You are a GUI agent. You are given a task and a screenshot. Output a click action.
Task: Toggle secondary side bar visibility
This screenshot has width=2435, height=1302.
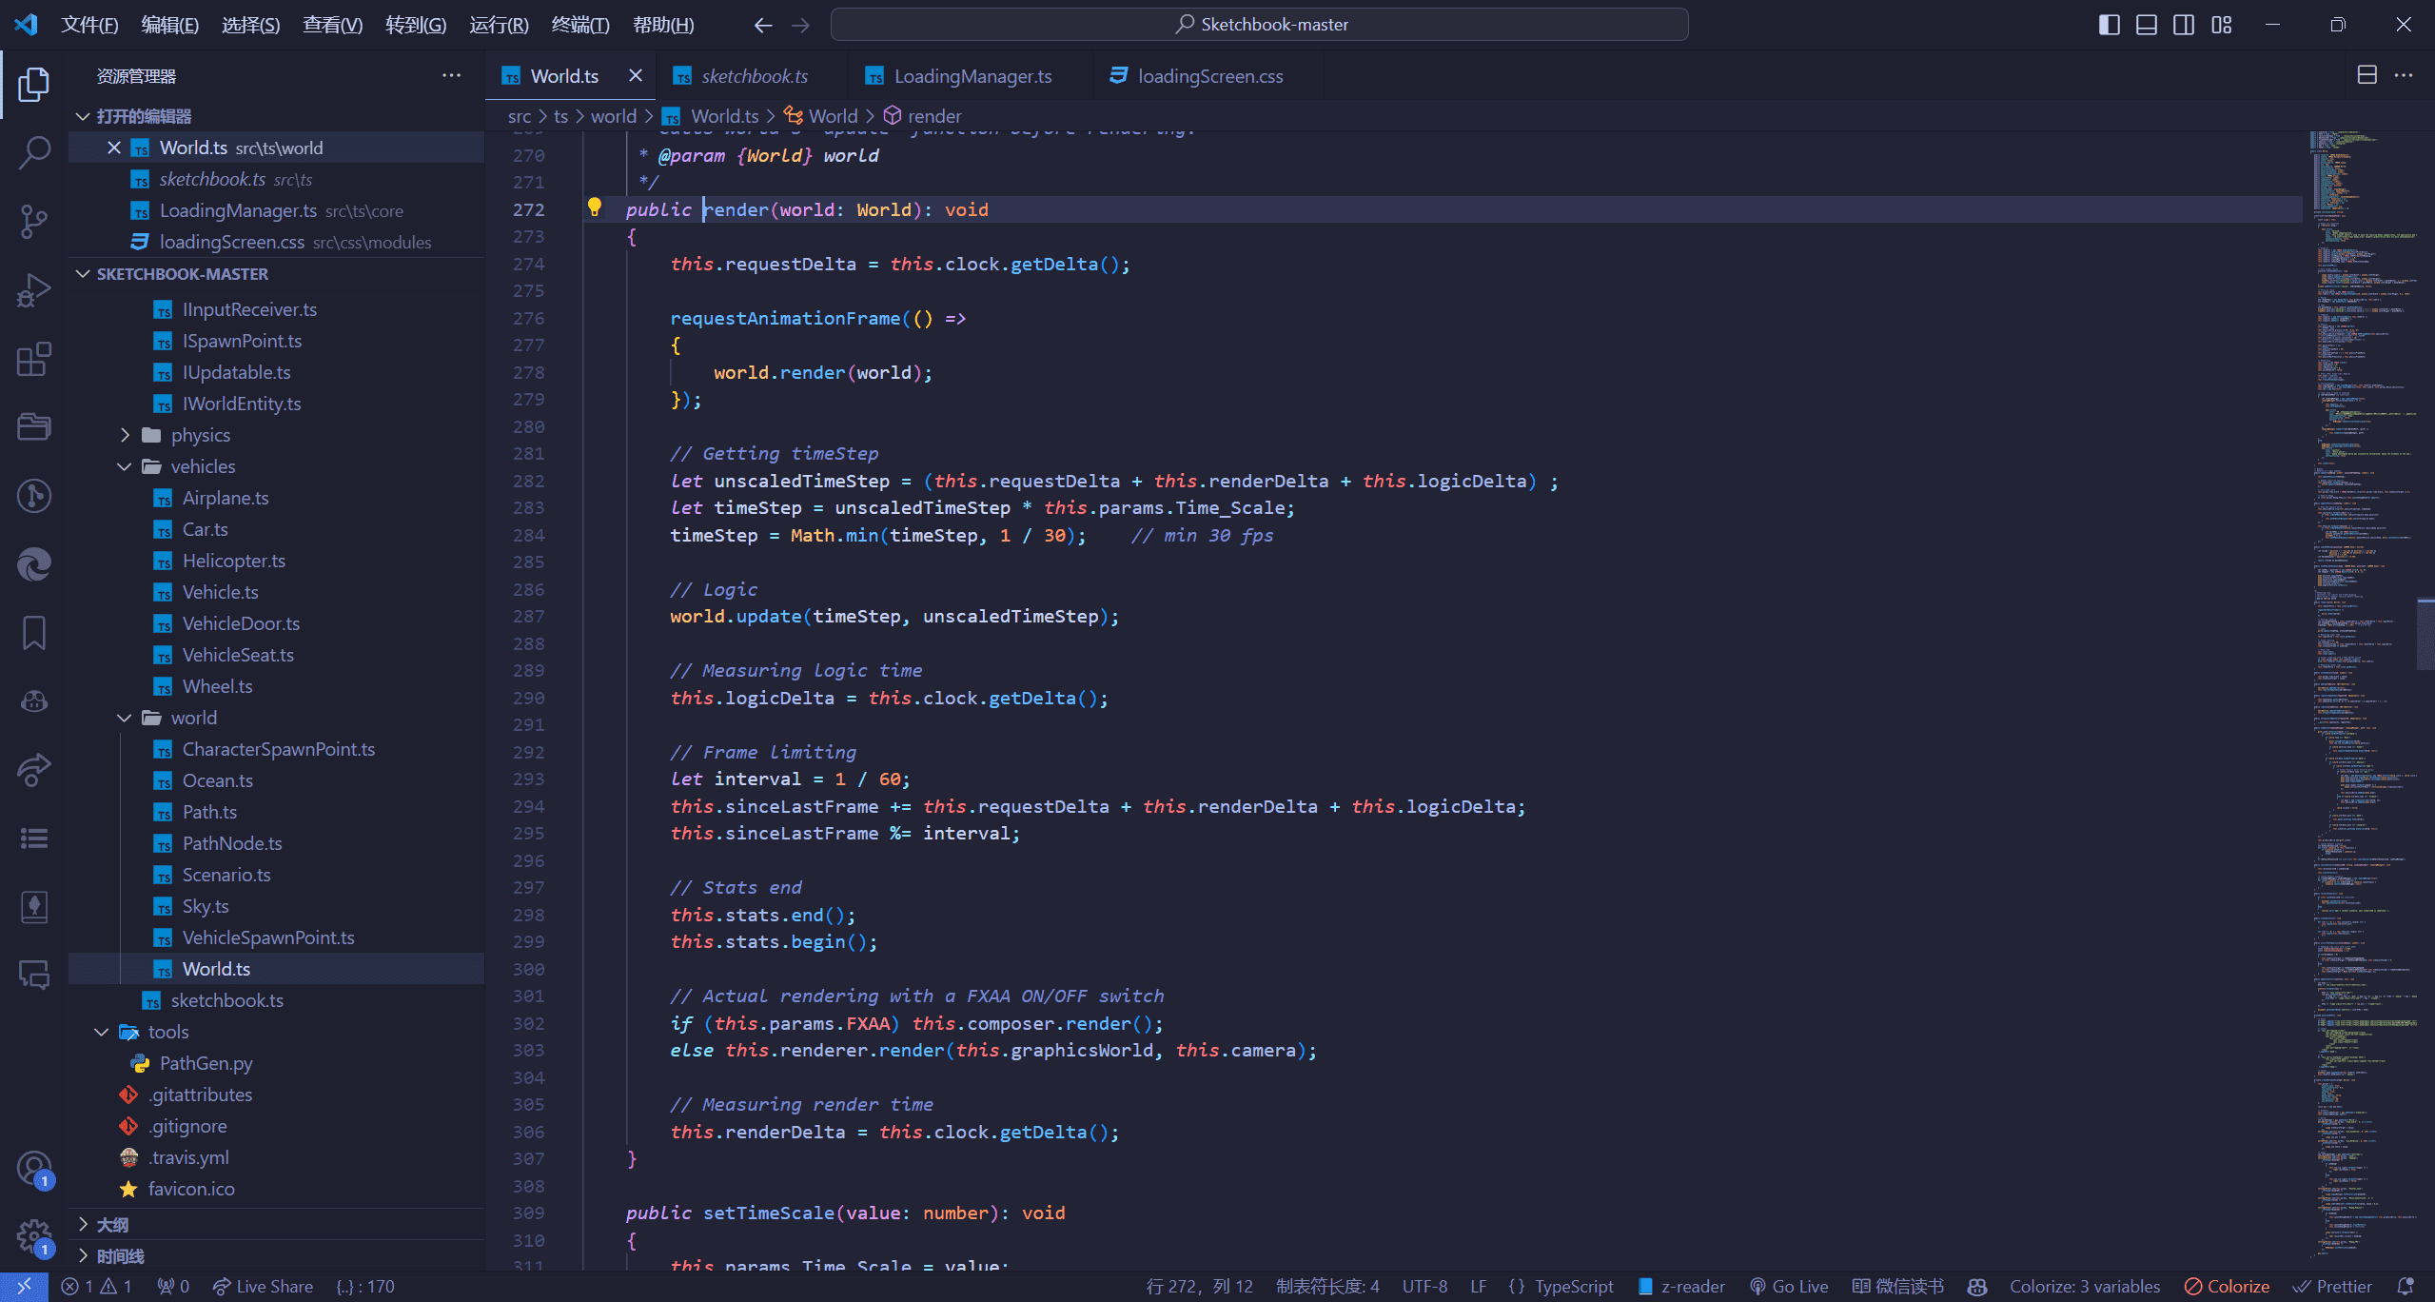pyautogui.click(x=2184, y=25)
